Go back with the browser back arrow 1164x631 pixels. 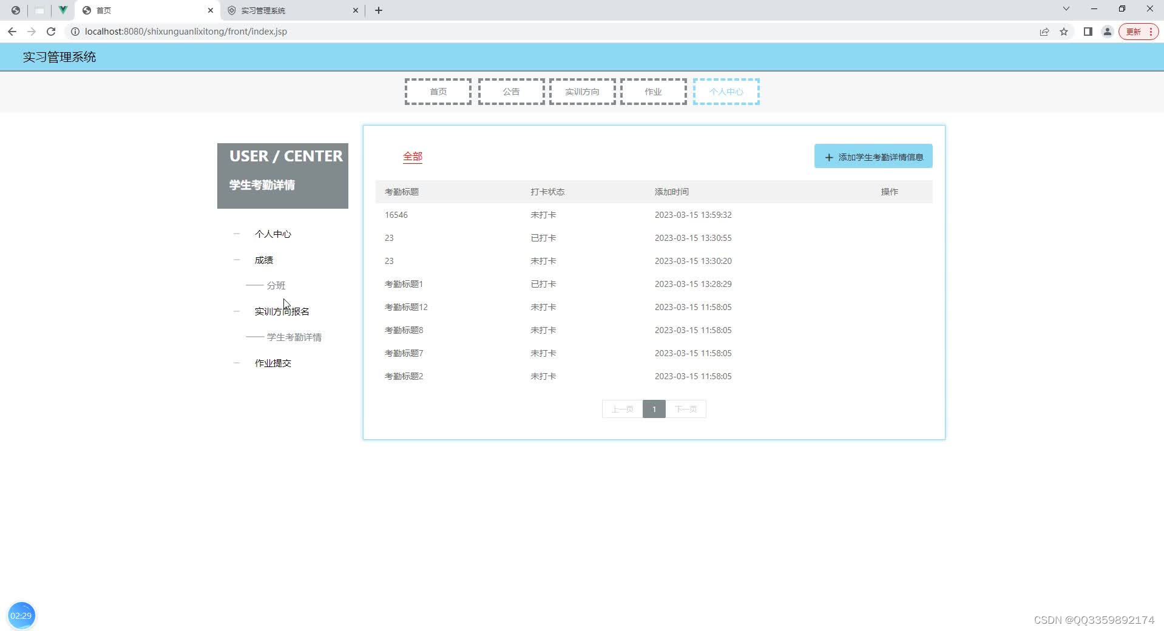12,32
